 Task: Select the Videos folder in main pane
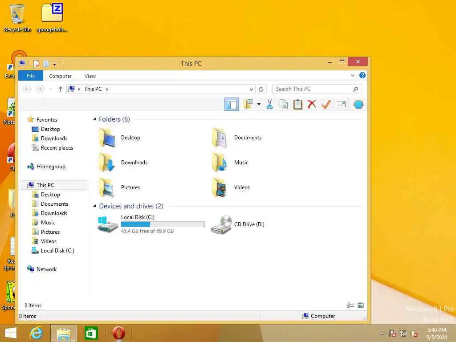(231, 187)
